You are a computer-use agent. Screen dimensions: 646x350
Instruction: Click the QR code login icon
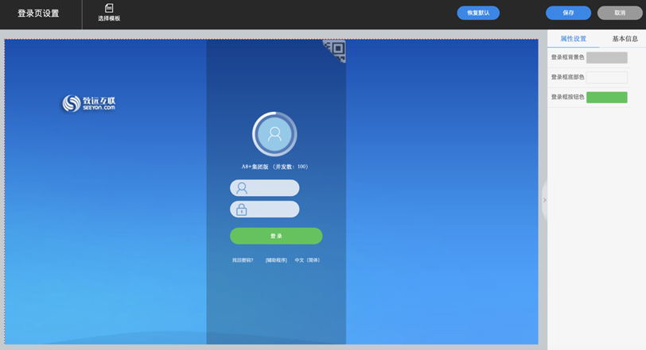336,50
